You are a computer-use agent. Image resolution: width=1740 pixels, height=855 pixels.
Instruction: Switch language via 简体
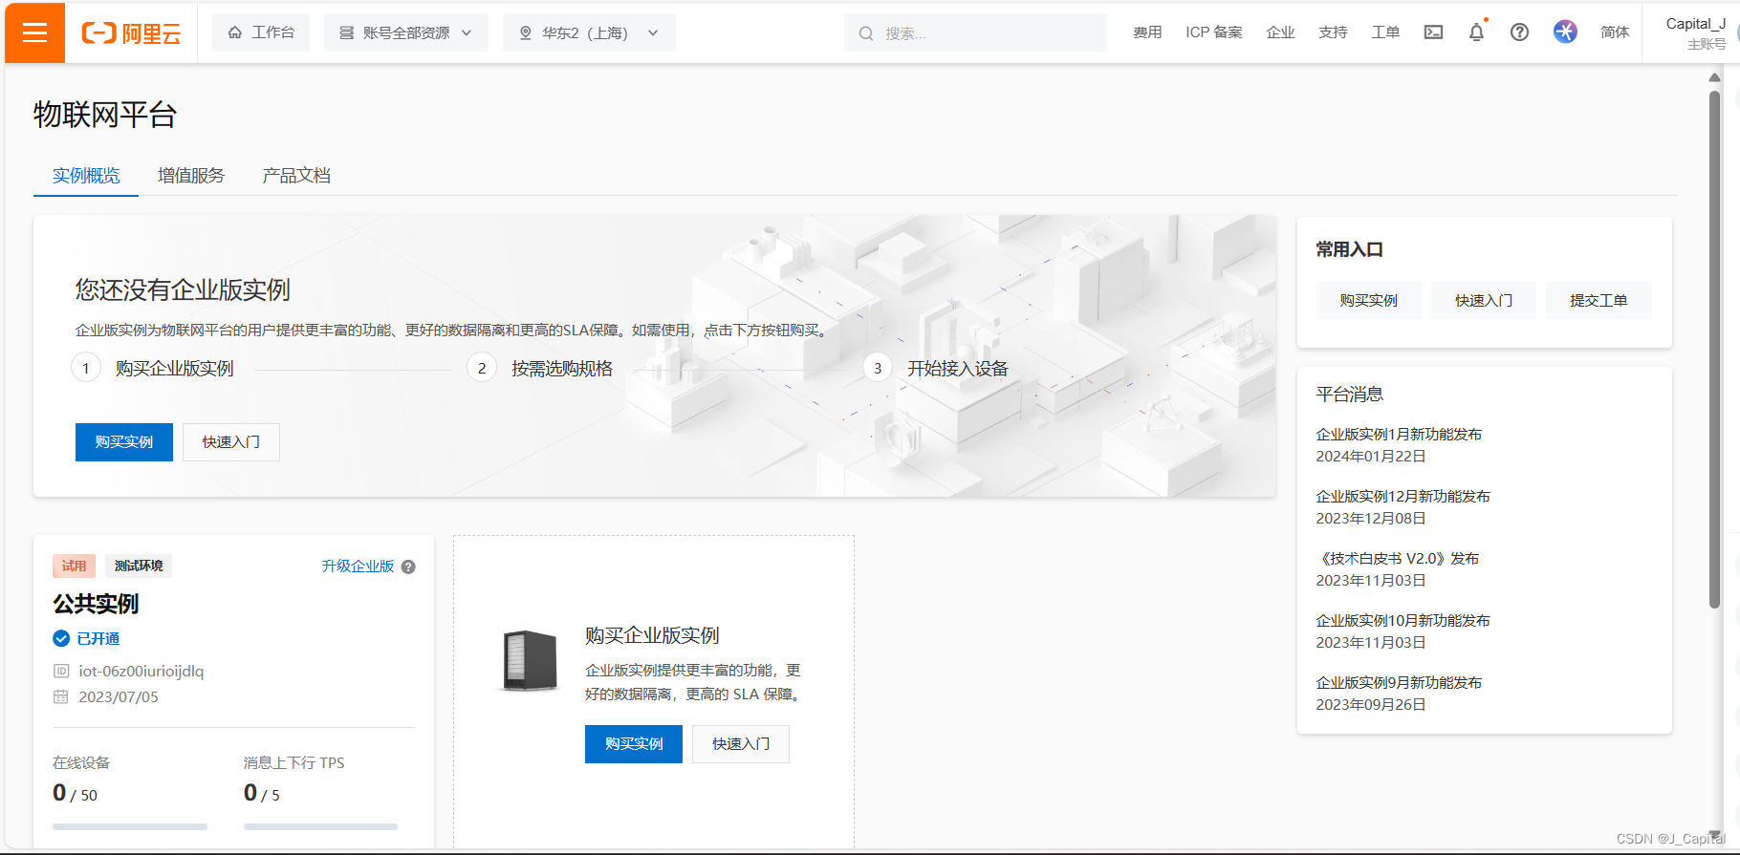1615,32
